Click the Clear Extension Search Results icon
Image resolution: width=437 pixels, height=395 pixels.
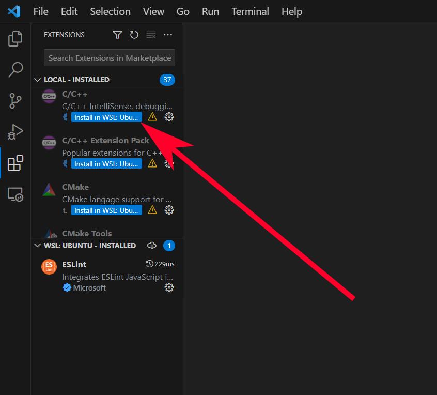151,35
